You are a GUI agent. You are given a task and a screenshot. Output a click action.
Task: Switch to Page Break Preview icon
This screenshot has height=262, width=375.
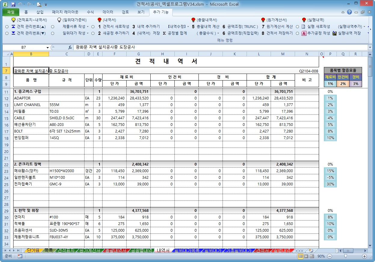pos(312,256)
